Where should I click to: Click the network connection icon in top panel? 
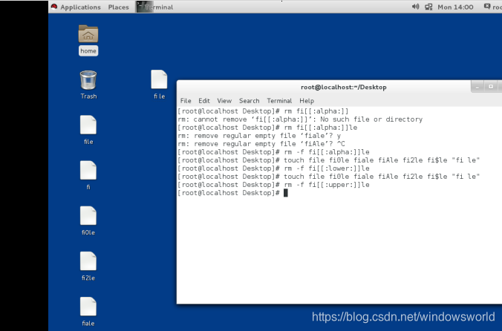tap(428, 7)
